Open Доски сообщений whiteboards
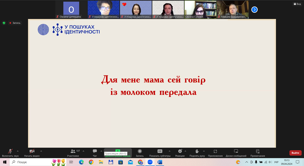This screenshot has width=304, height=166. point(236,152)
